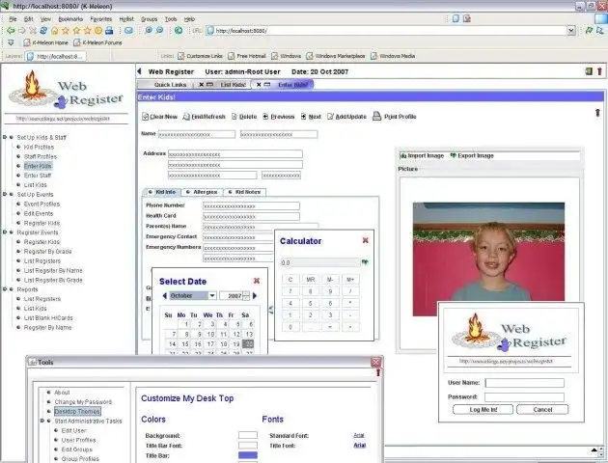This screenshot has height=463, width=608.
Task: Go to Previous record
Action: pyautogui.click(x=278, y=117)
